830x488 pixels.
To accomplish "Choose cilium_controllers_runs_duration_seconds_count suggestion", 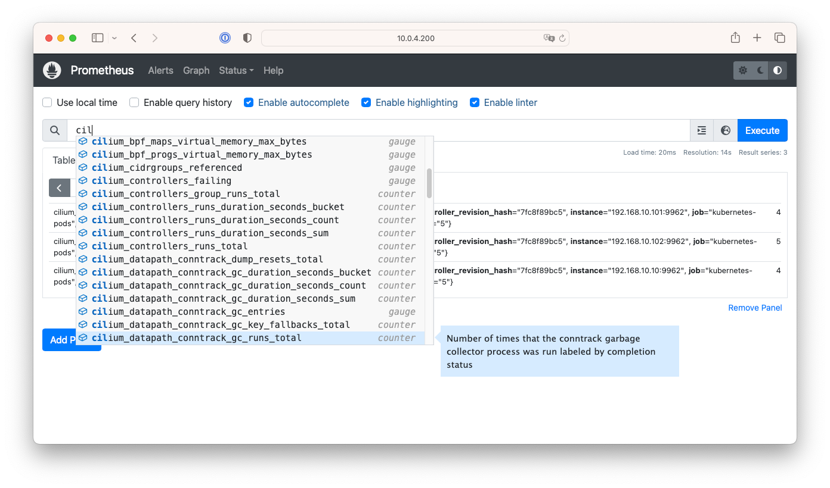I will pyautogui.click(x=250, y=220).
